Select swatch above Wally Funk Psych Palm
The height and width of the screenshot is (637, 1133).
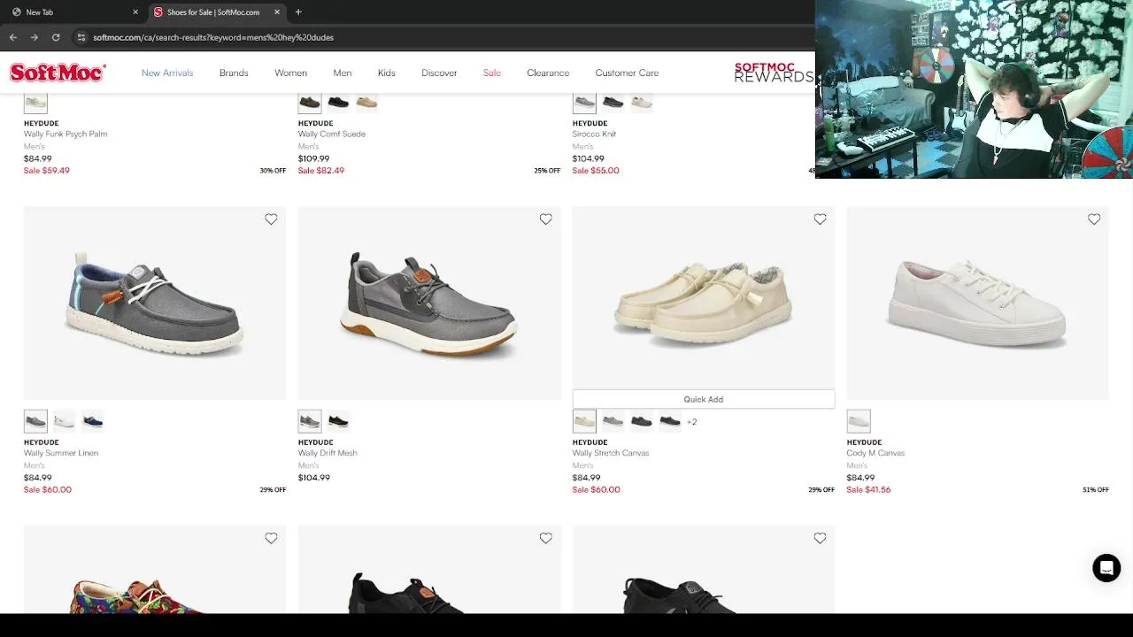pyautogui.click(x=35, y=103)
